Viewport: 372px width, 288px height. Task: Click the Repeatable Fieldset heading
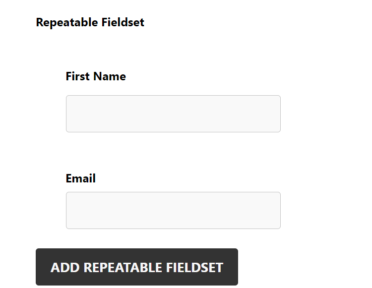[x=90, y=22]
